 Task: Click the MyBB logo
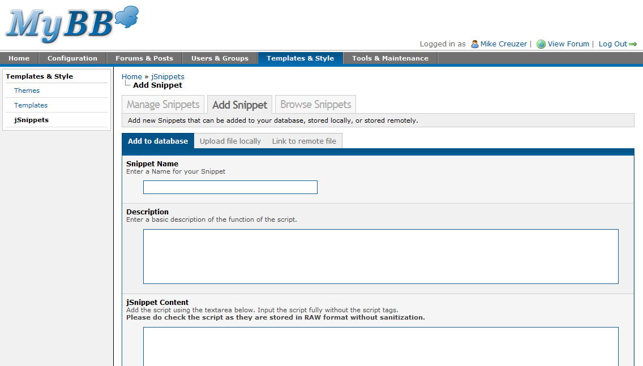(72, 25)
